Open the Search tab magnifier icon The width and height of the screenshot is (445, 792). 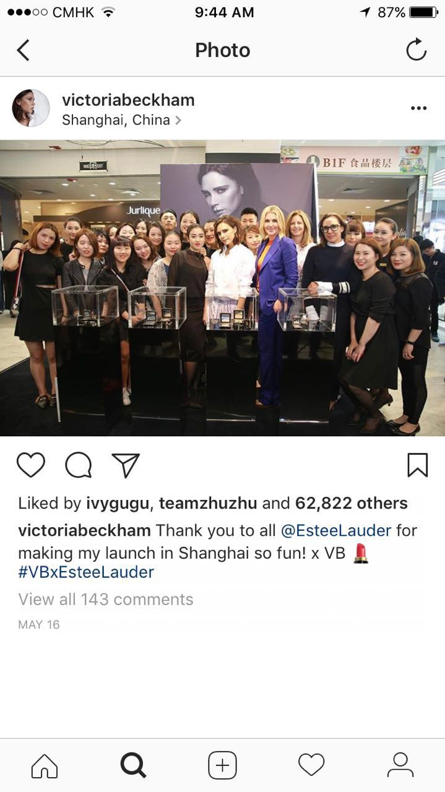tap(133, 765)
